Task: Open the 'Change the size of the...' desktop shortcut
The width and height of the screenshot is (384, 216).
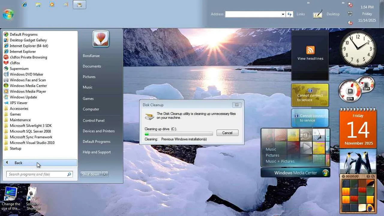Action: click(x=11, y=198)
